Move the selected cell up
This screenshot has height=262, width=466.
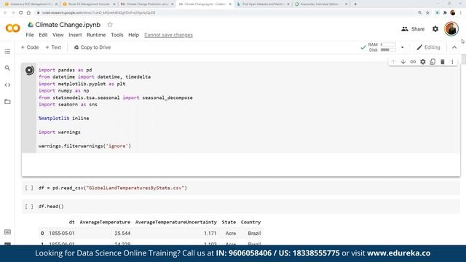pyautogui.click(x=393, y=62)
